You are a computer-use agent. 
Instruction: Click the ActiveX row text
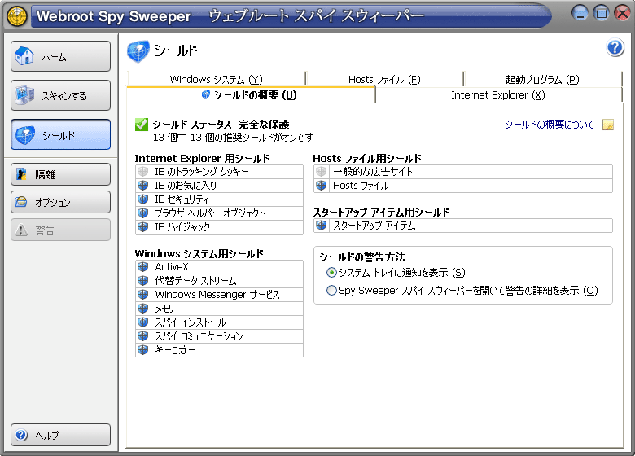[x=172, y=267]
